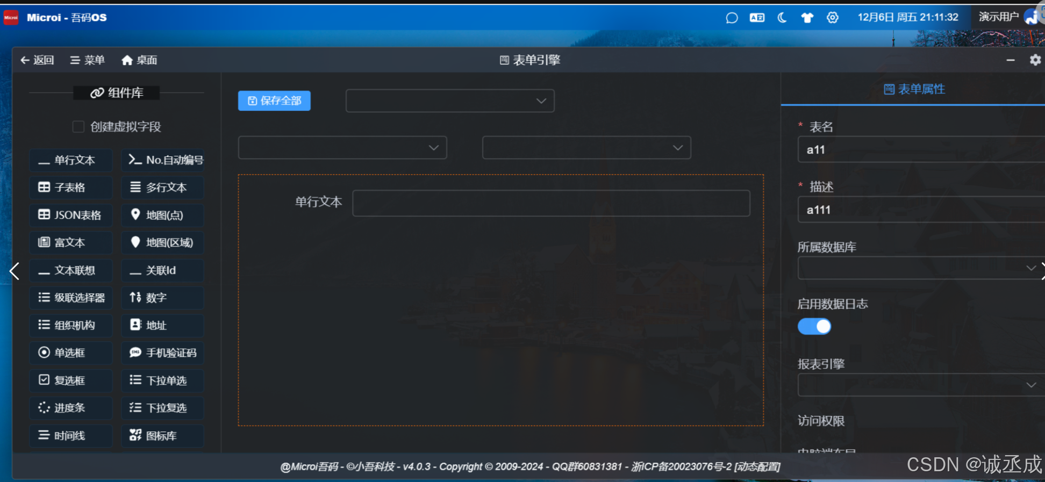Image resolution: width=1045 pixels, height=482 pixels.
Task: Add a 地图(点) component
Action: pyautogui.click(x=163, y=215)
